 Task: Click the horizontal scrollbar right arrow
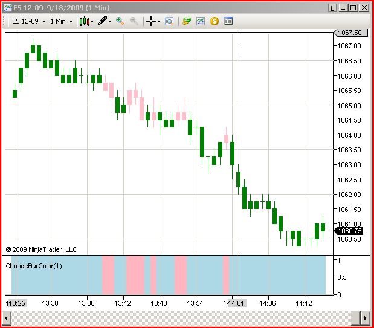coord(365,318)
